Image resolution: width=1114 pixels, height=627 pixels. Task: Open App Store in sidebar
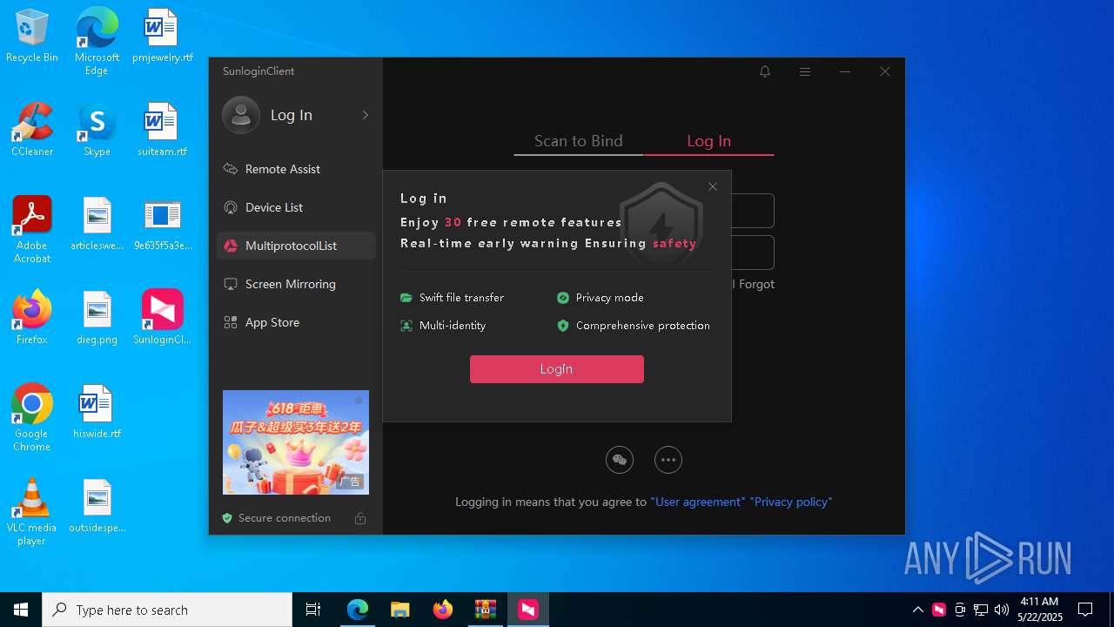tap(296, 322)
